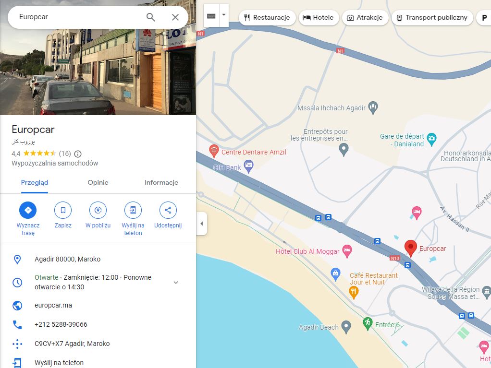Filter map by Hotele
The image size is (491, 368).
point(319,17)
